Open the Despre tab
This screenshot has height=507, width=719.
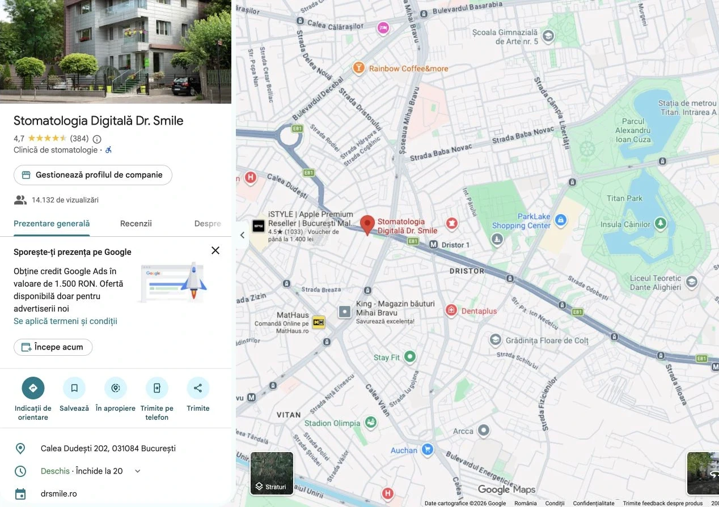(x=208, y=224)
